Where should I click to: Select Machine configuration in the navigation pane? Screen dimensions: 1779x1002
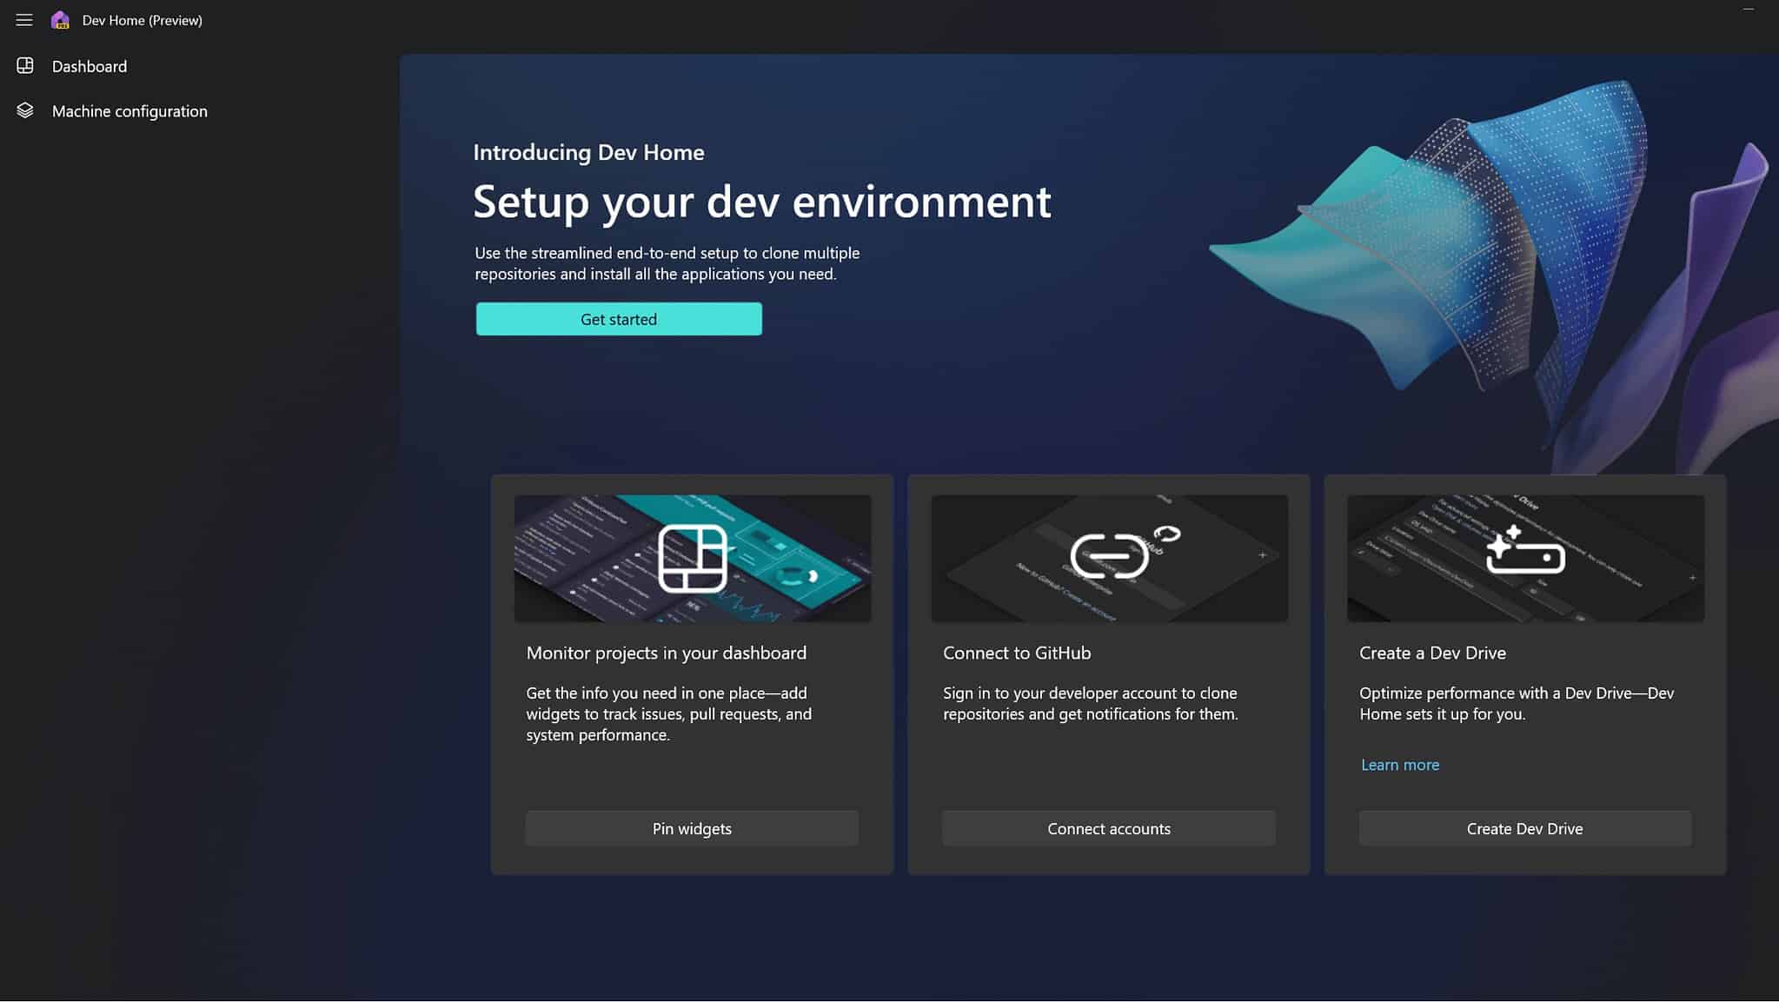tap(130, 110)
